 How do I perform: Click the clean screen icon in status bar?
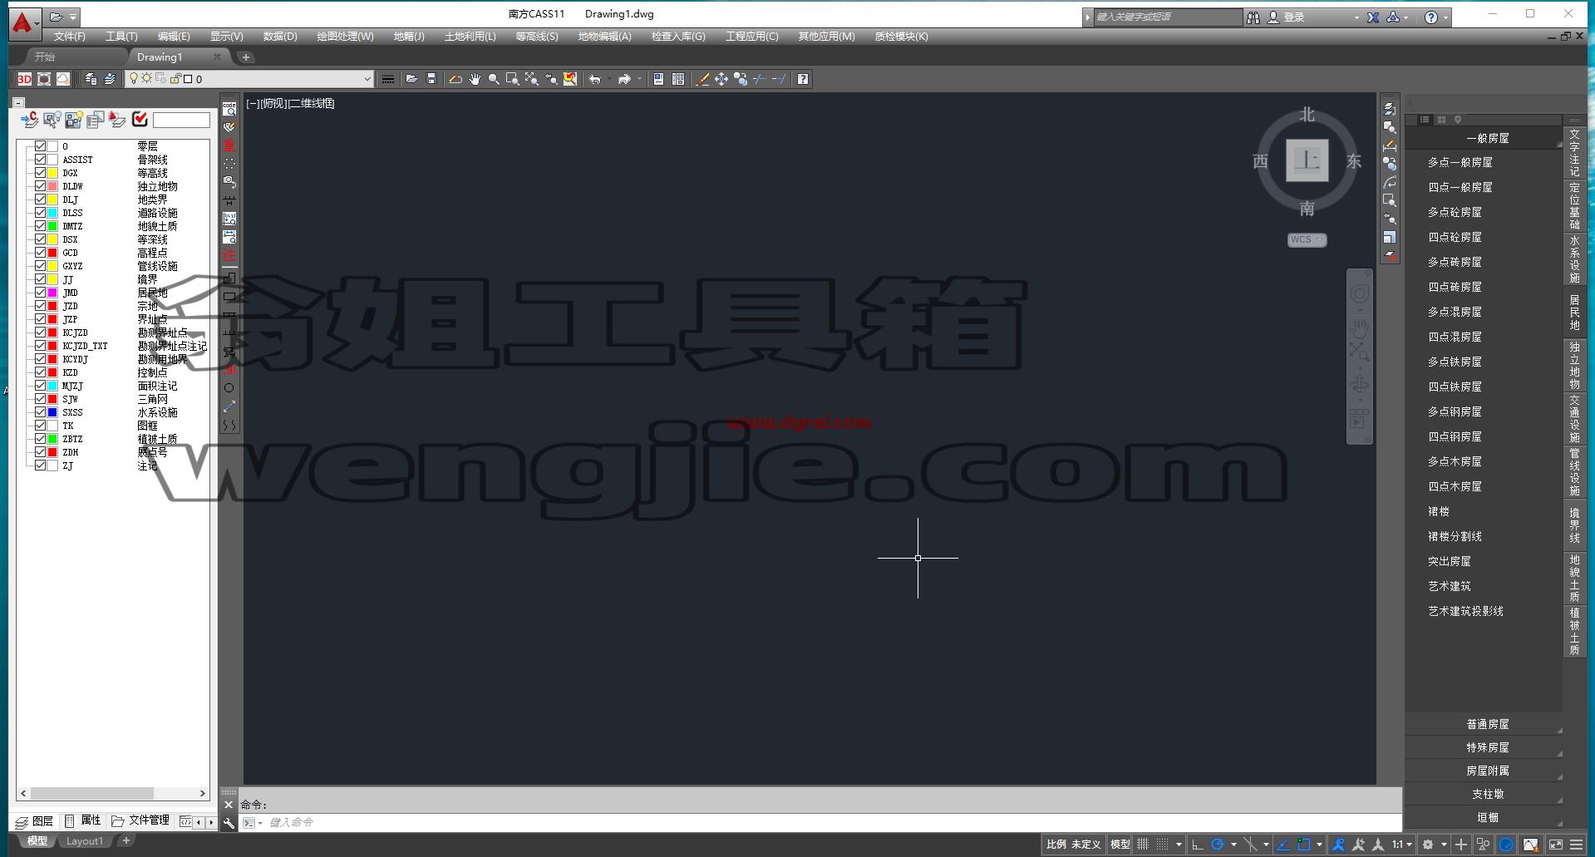pyautogui.click(x=1556, y=845)
